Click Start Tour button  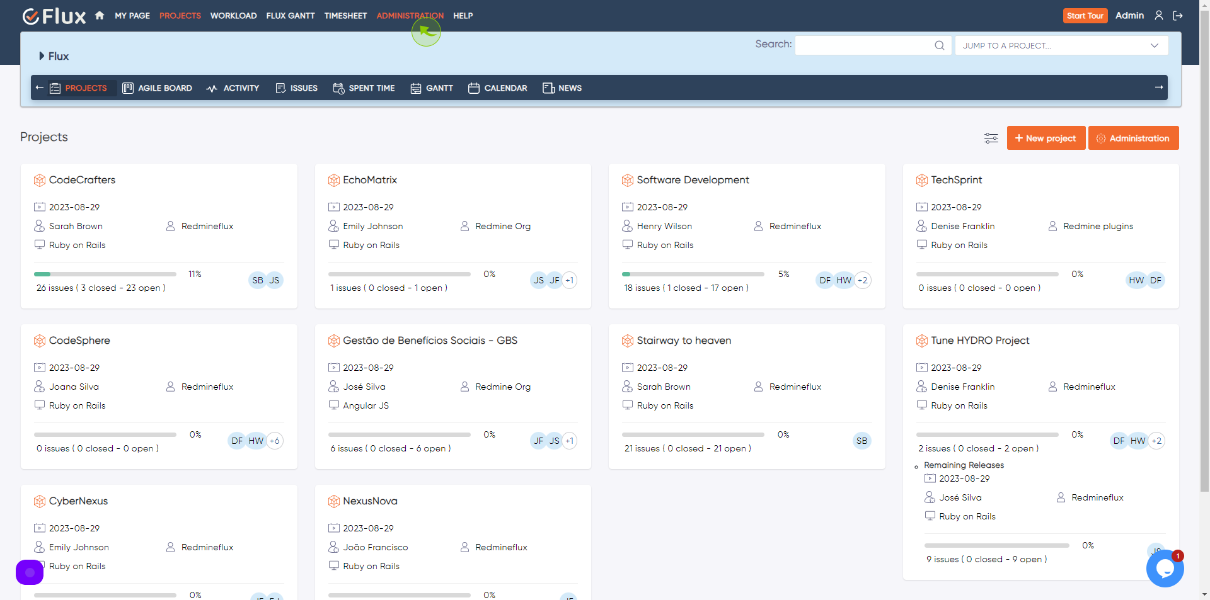pos(1085,16)
